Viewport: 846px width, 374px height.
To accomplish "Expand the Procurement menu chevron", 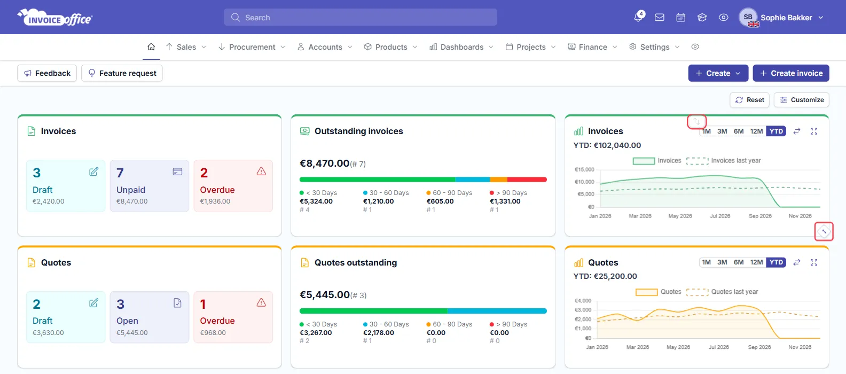I will (283, 47).
